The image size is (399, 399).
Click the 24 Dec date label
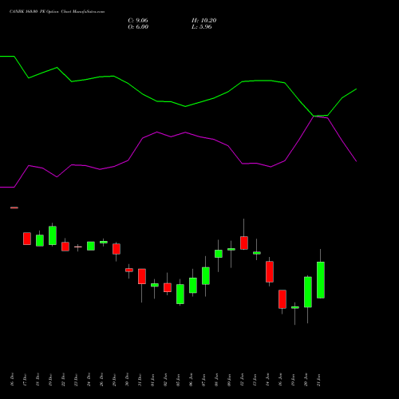coord(89,379)
